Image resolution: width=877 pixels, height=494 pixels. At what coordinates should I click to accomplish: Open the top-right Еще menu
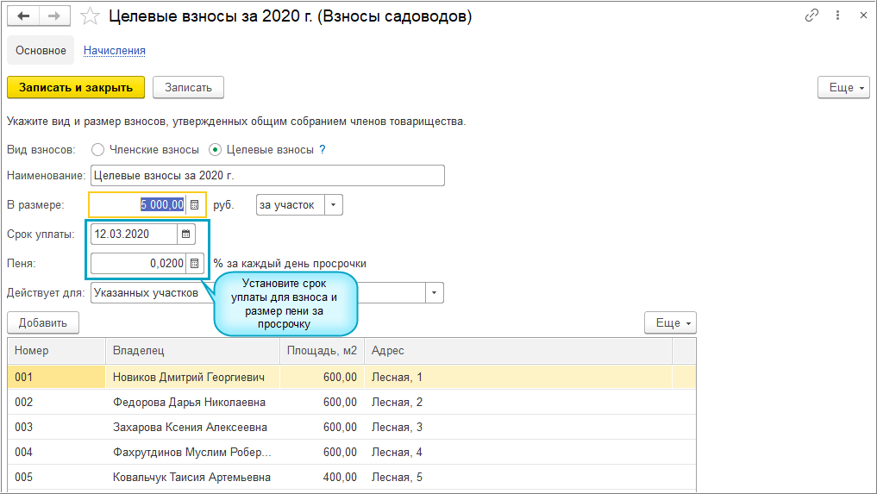tap(843, 87)
